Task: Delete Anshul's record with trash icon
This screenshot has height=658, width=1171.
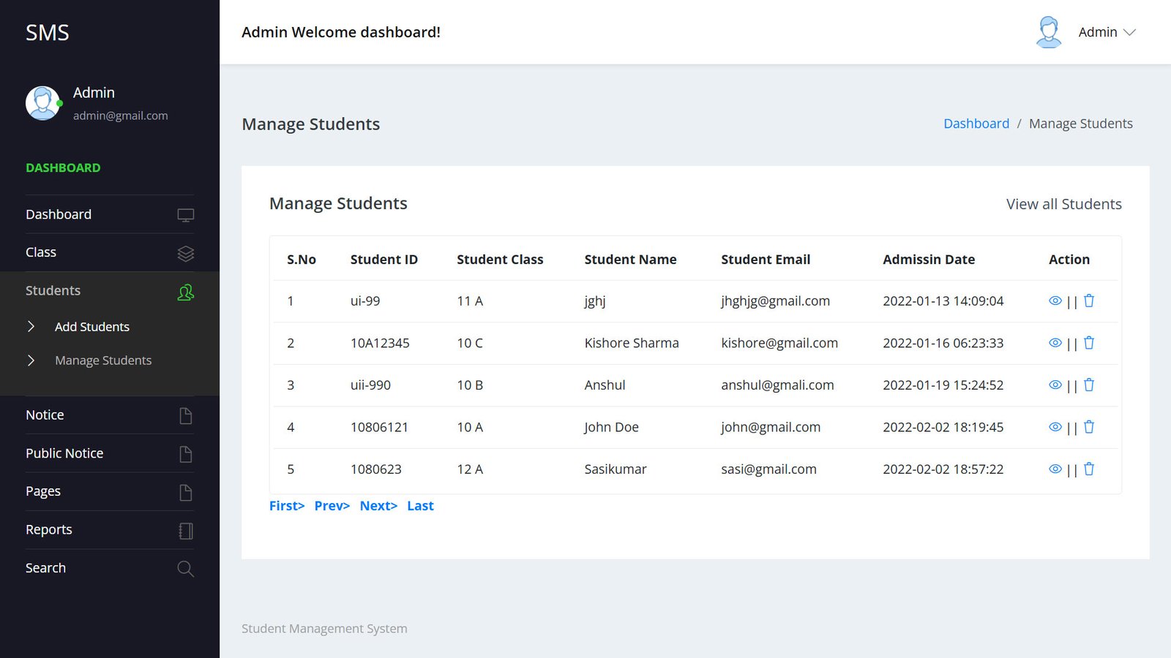Action: (1089, 385)
